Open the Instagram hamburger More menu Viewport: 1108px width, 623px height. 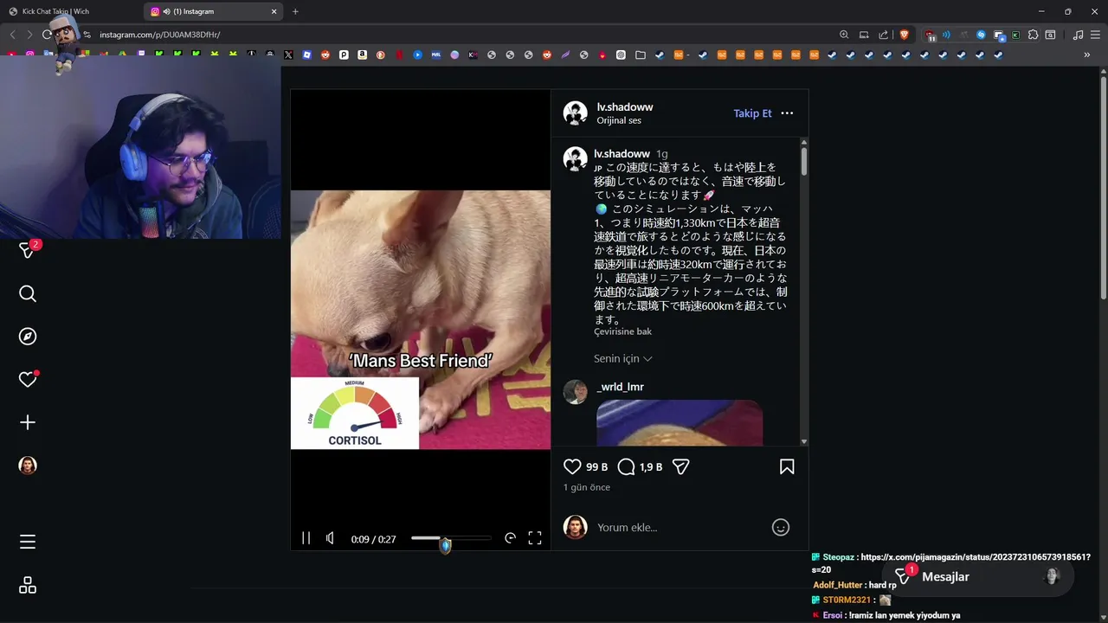(x=28, y=543)
